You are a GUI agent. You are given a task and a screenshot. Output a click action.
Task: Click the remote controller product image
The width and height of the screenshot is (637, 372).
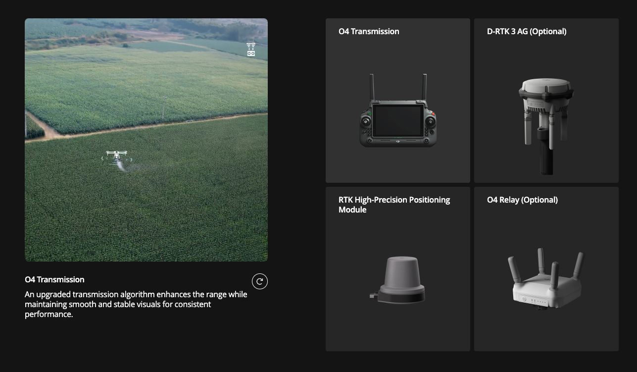(x=398, y=111)
